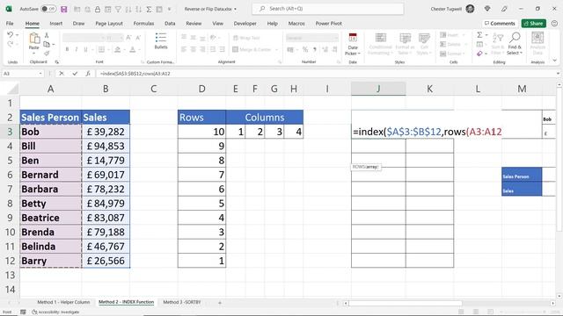The width and height of the screenshot is (563, 316).
Task: Open the File menu
Action: pos(10,24)
